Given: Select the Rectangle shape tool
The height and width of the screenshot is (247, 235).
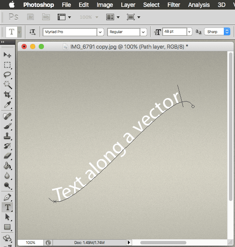Looking at the screenshot, I should (7, 227).
